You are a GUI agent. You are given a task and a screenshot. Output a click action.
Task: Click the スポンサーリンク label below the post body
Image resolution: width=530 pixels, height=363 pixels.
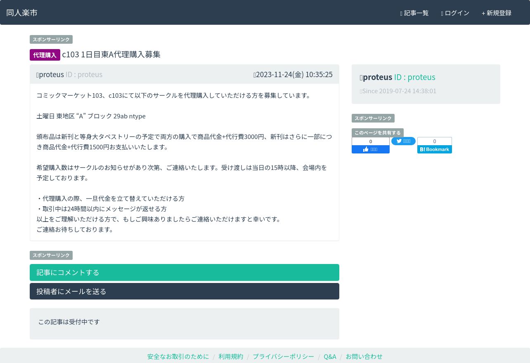click(51, 255)
